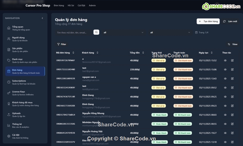Edit order ORD57211110I4ND
Viewport: 243px width, 146px height.
[x=232, y=70]
